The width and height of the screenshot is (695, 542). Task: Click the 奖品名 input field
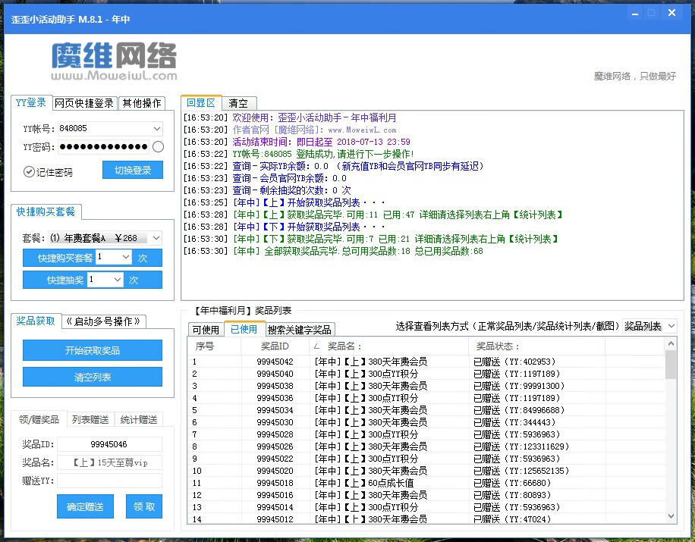[x=109, y=462]
